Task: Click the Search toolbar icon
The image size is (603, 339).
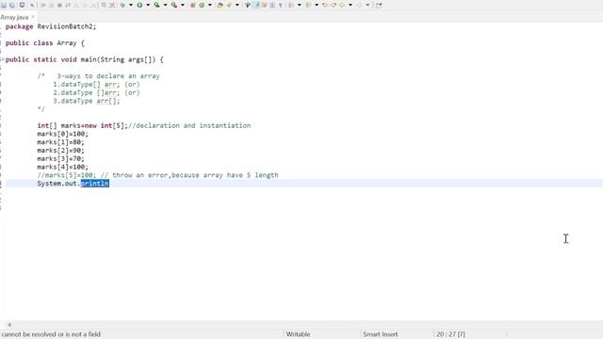Action: click(229, 5)
